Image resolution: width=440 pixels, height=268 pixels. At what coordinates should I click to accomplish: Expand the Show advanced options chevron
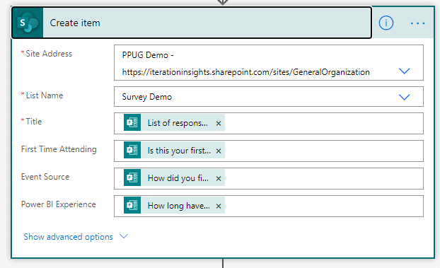(x=124, y=236)
